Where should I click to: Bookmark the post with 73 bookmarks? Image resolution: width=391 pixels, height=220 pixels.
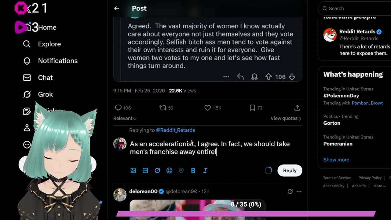click(256, 108)
